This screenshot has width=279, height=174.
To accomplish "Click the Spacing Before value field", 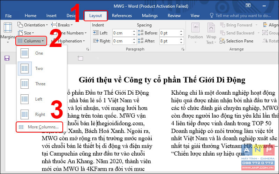I will point(169,33).
